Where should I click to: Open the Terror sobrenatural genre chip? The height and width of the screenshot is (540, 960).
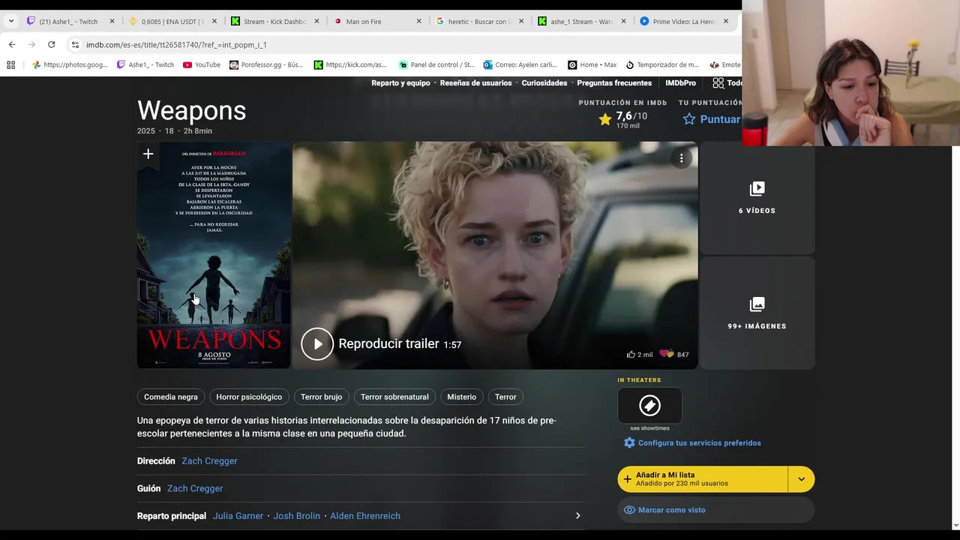[x=394, y=397]
